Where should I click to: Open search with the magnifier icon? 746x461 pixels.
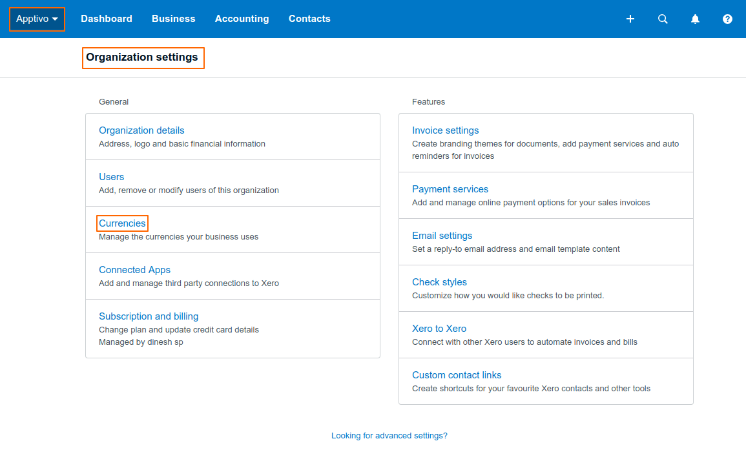tap(663, 19)
